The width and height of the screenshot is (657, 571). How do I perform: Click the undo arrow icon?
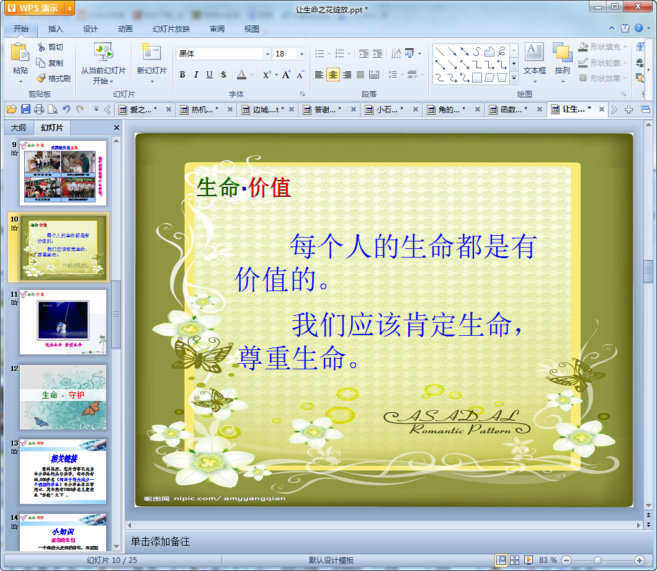(66, 109)
